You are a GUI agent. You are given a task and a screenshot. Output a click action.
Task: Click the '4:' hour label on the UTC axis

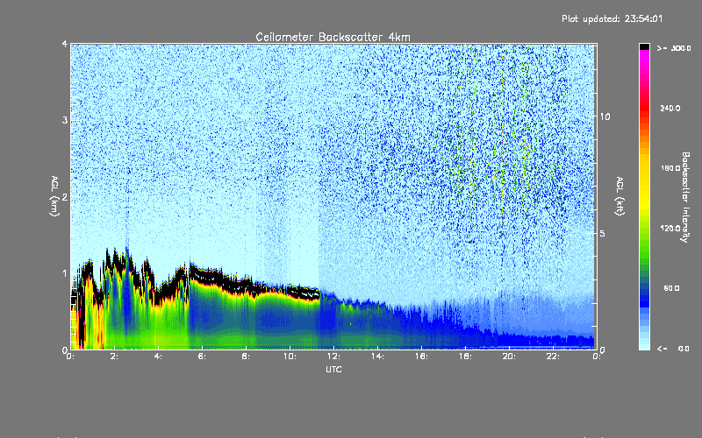coord(159,357)
